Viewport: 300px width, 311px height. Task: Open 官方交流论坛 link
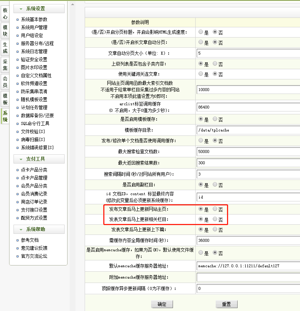(x=34, y=256)
